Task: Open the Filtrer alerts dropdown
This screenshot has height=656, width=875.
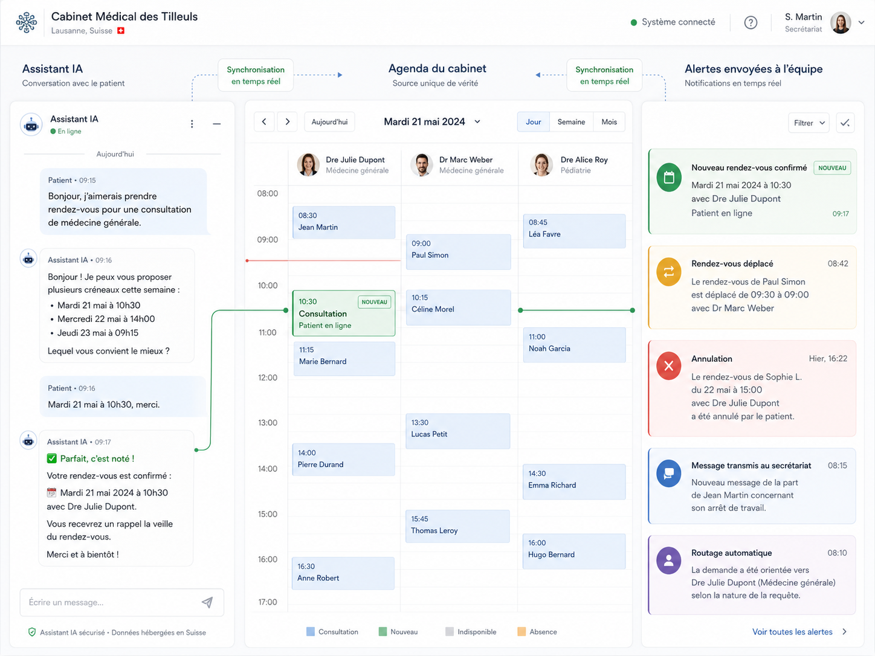Action: point(809,123)
